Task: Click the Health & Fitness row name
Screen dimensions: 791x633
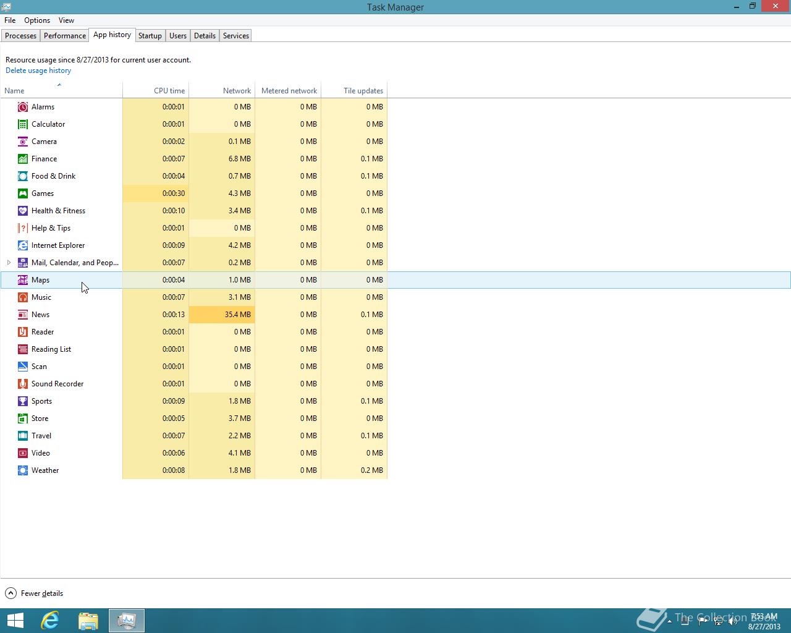Action: point(58,211)
